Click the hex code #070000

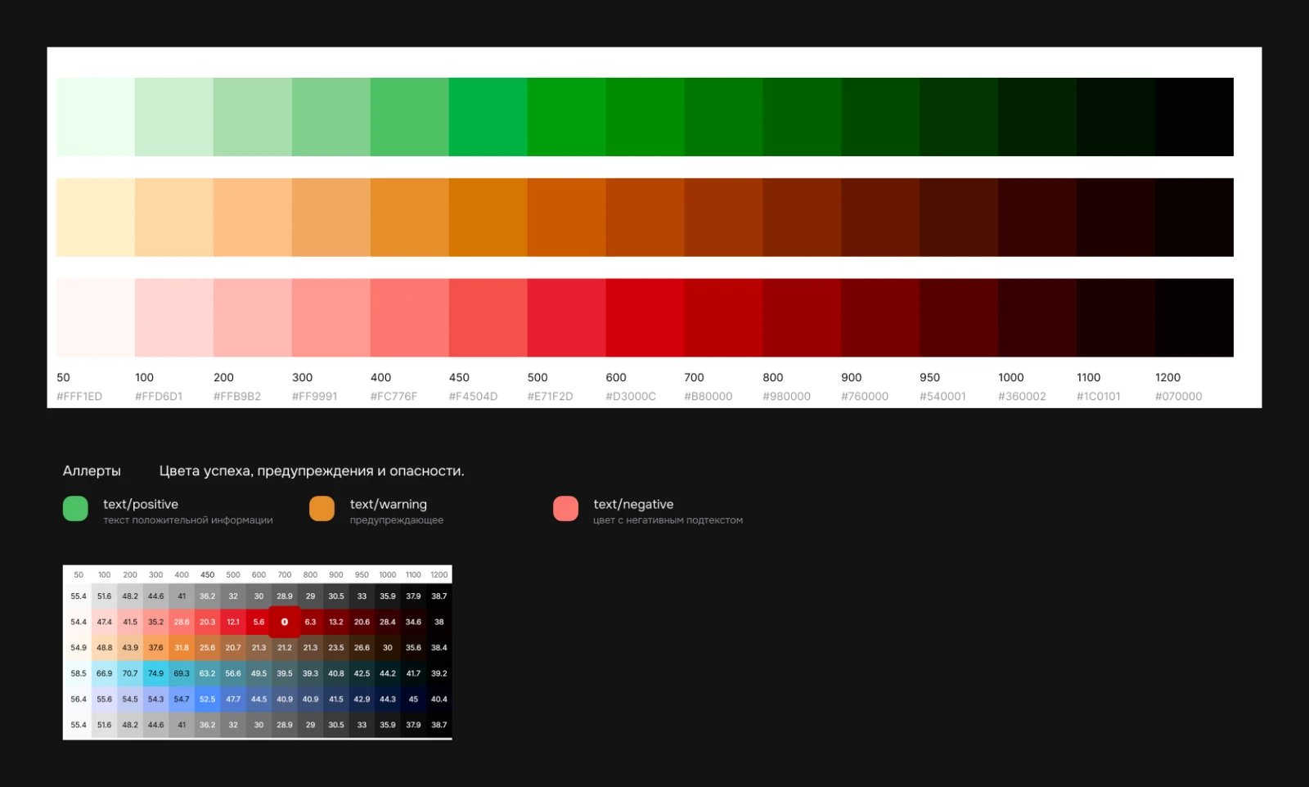click(x=1179, y=397)
